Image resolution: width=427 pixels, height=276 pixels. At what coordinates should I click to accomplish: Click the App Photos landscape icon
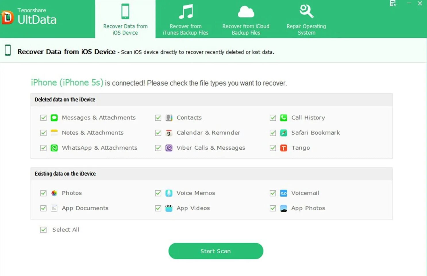click(x=284, y=208)
